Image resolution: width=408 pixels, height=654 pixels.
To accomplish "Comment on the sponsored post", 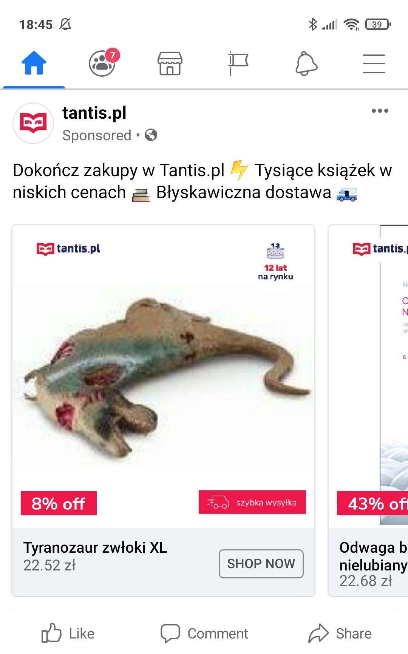I will tap(204, 634).
